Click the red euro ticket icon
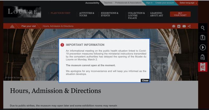This screenshot has width=209, height=110. point(203,67)
